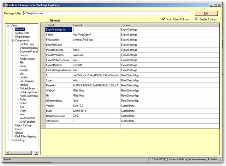Click the BaseFileName object cell
Screen dimensions: 226x166
(x=59, y=45)
